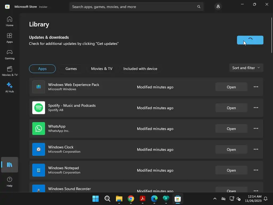Open the Gaming section
Viewport: 273px width, 205px height.
pos(10,54)
